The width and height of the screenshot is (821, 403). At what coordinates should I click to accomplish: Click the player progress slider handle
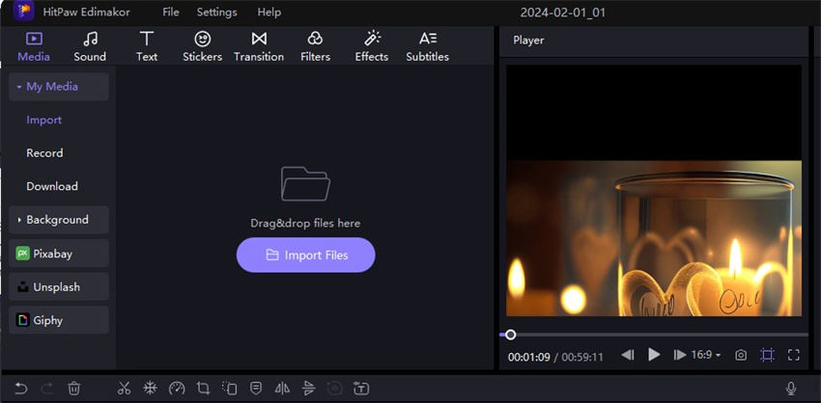511,335
